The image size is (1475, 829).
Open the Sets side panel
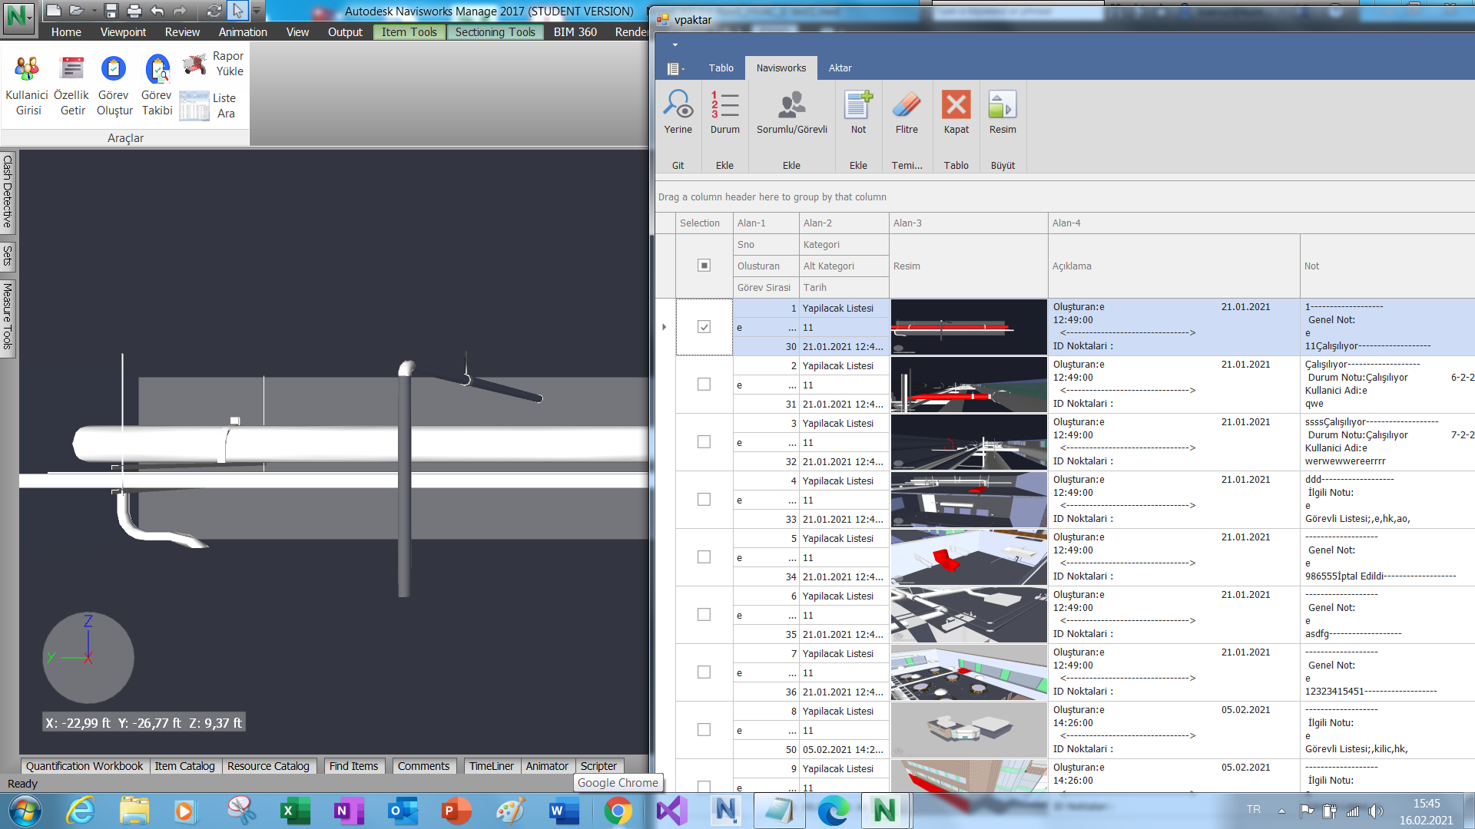point(8,256)
